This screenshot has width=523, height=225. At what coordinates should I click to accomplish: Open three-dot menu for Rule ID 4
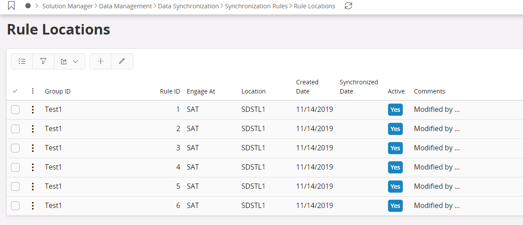pos(33,167)
